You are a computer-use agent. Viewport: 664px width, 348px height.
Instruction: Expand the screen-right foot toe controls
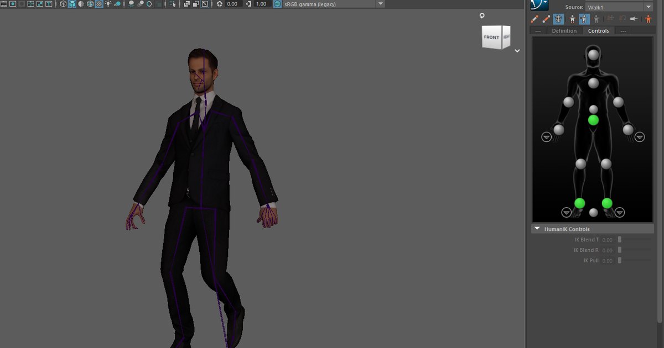[x=620, y=212]
